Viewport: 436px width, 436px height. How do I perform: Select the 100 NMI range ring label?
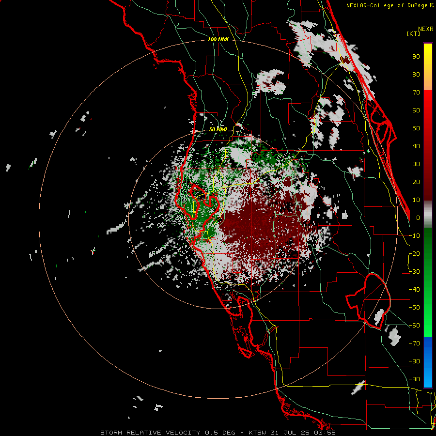218,39
